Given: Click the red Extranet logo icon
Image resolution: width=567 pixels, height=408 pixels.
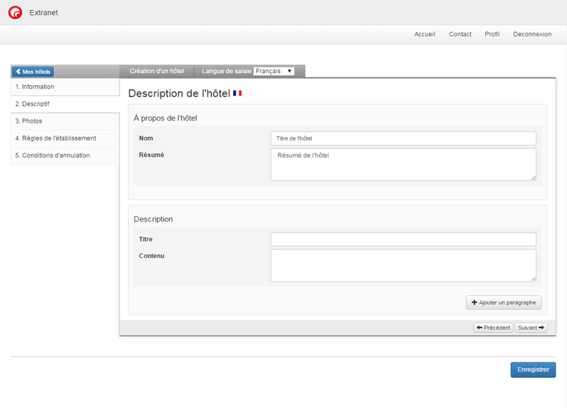Looking at the screenshot, I should [x=15, y=12].
